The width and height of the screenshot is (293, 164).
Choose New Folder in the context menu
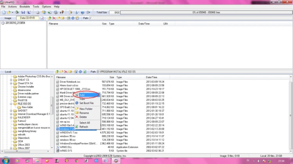tap(88, 109)
